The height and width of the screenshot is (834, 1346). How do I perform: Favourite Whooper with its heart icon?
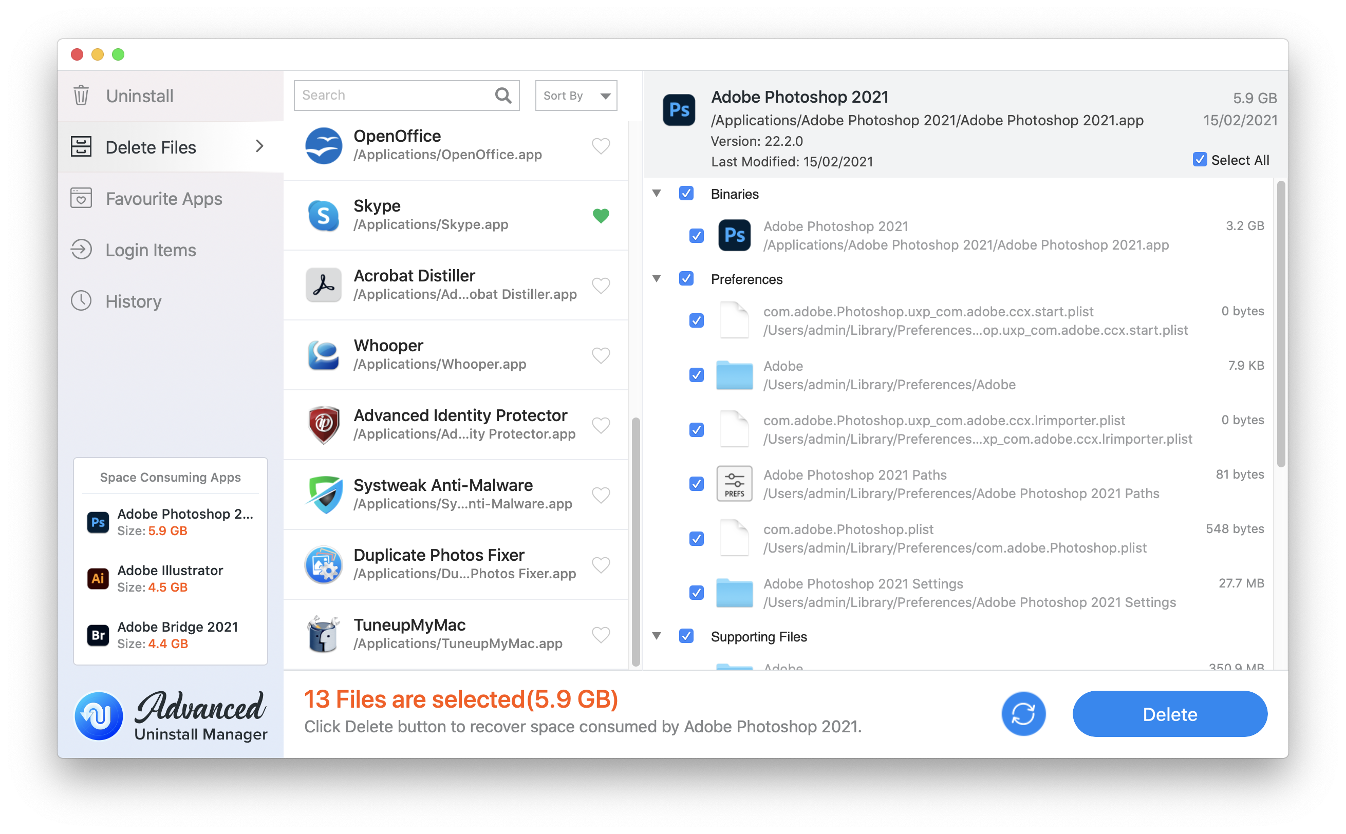pos(601,355)
